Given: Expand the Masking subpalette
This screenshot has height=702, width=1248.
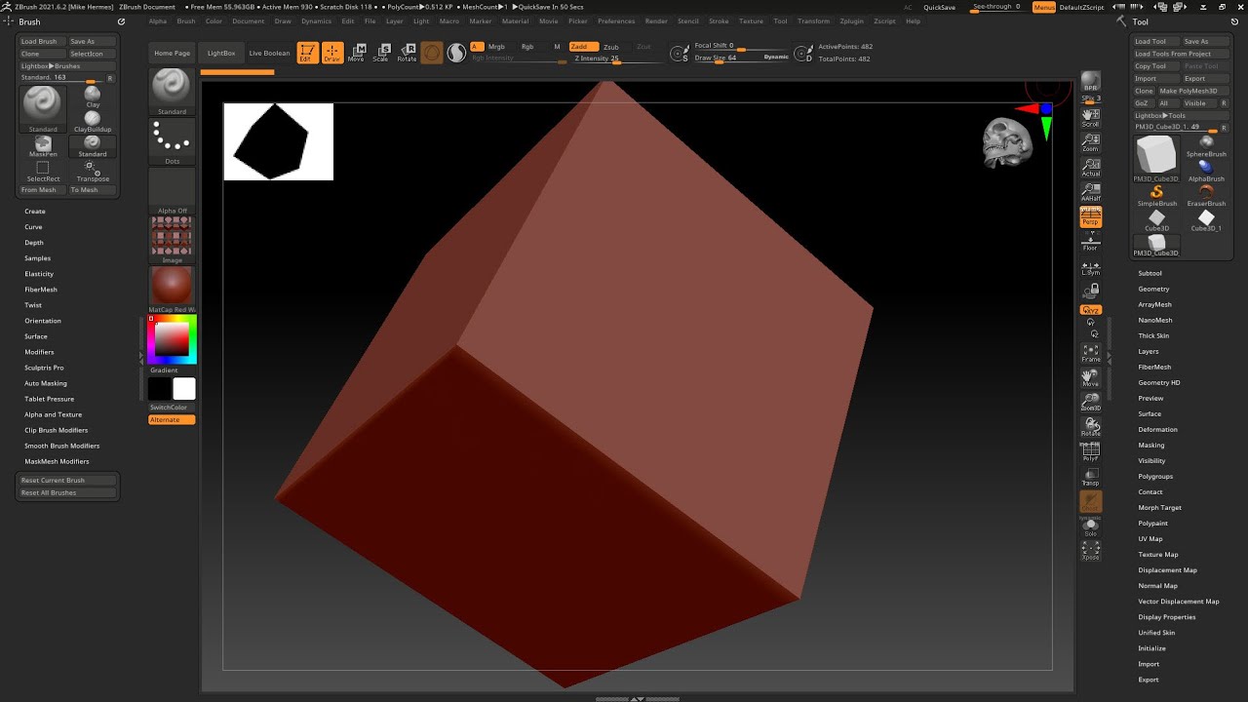Looking at the screenshot, I should click(1150, 445).
